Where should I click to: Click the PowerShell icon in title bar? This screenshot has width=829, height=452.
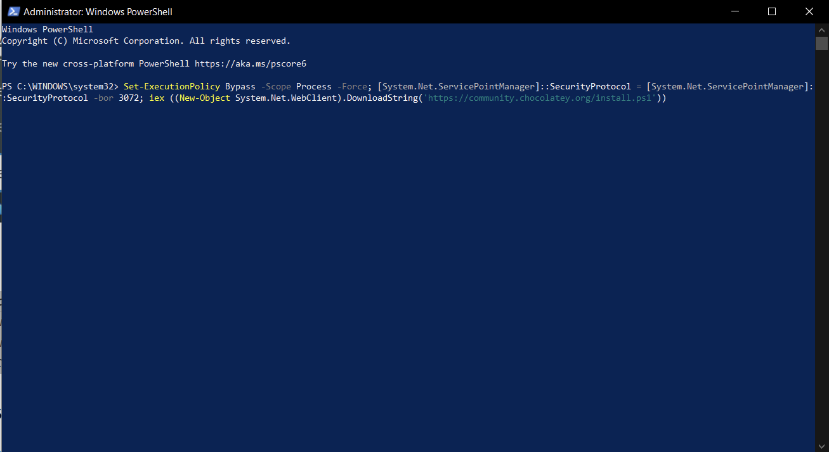(13, 11)
